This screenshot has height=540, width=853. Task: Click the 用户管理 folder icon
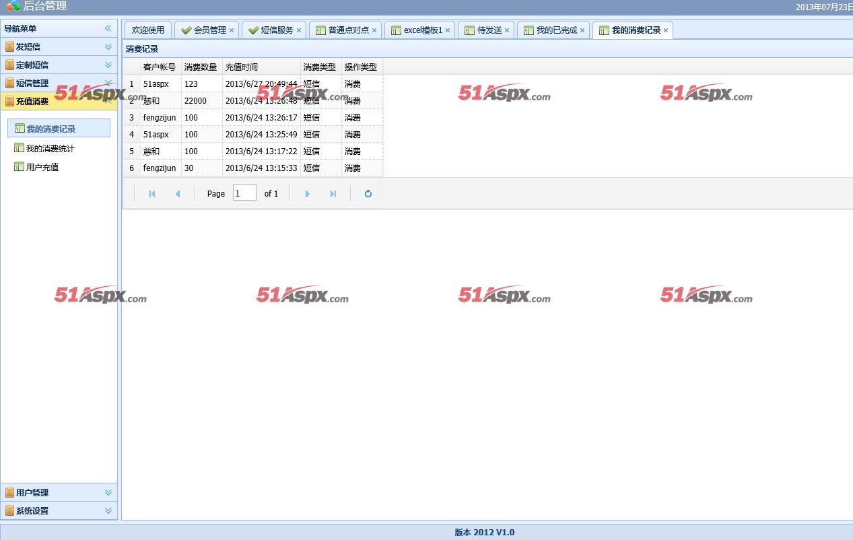(9, 492)
